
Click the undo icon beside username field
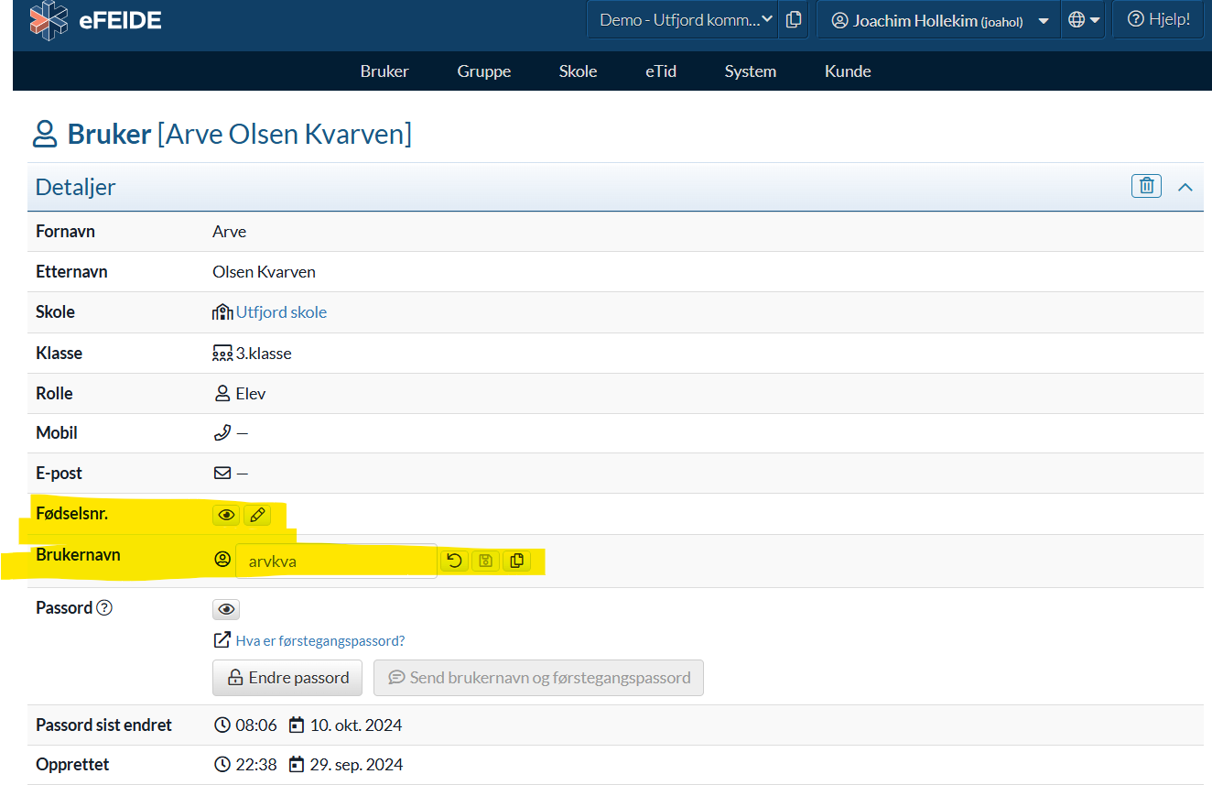point(454,561)
